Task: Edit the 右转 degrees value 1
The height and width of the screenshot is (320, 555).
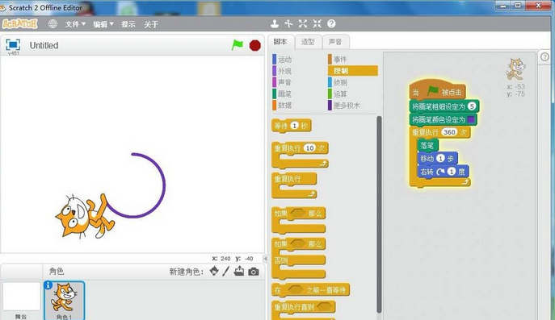Action: pos(452,172)
